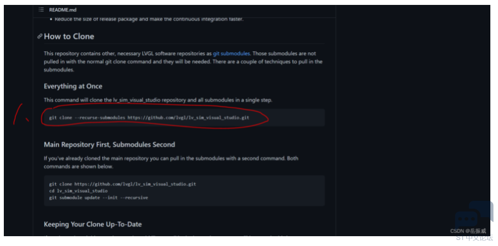Screen dimensions: 498x246
Task: Click the This command will clone paragraph
Action: 158,100
